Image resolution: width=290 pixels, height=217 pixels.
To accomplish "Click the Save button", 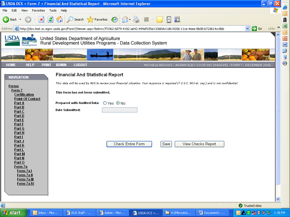I will point(166,144).
